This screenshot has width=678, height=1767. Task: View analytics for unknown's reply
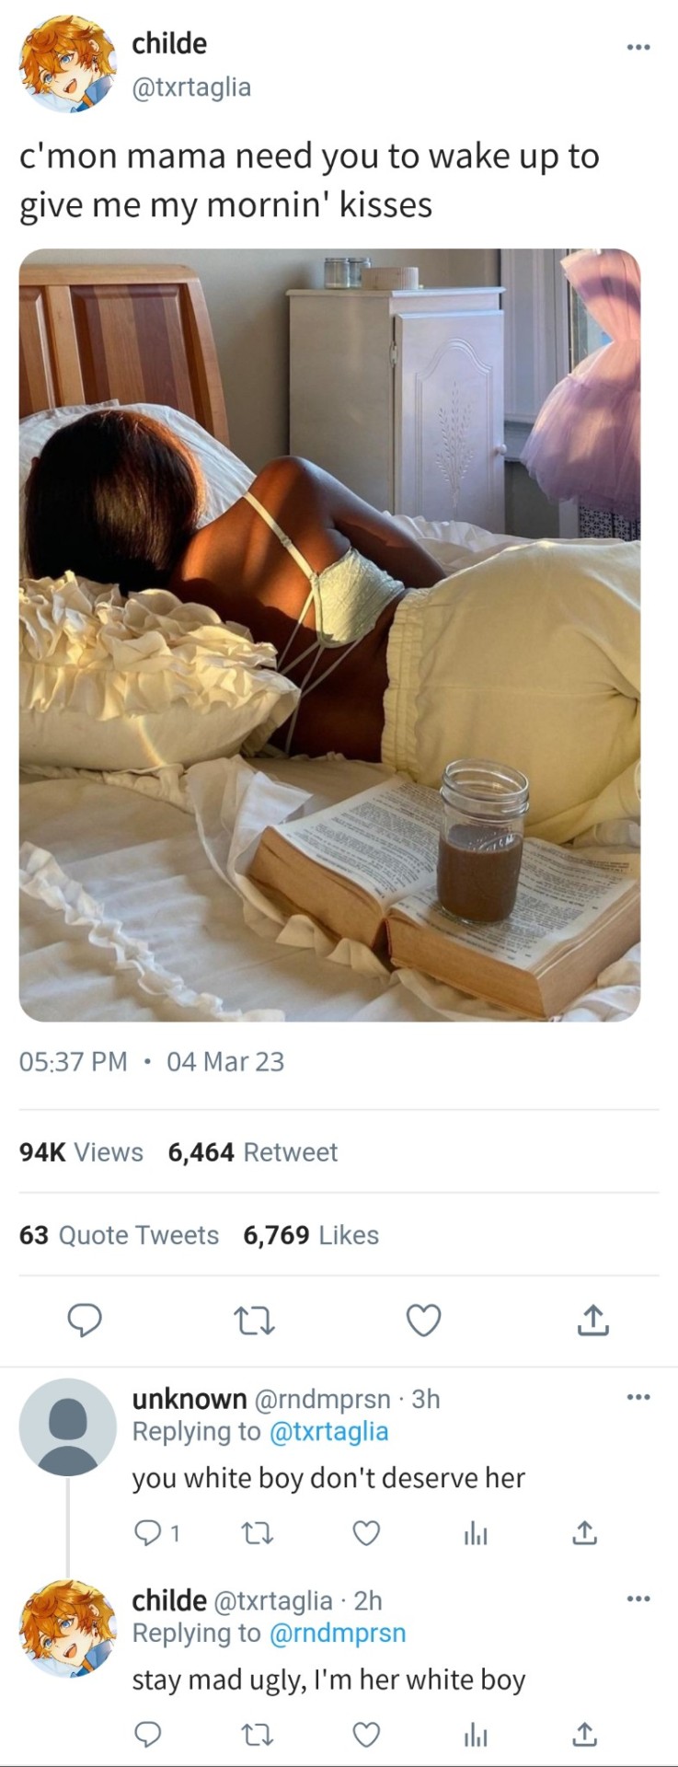475,1532
